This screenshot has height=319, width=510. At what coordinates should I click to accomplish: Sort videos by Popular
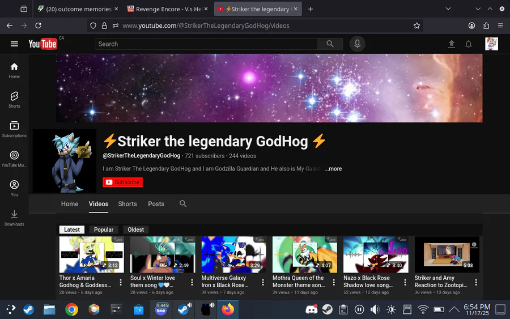(104, 229)
